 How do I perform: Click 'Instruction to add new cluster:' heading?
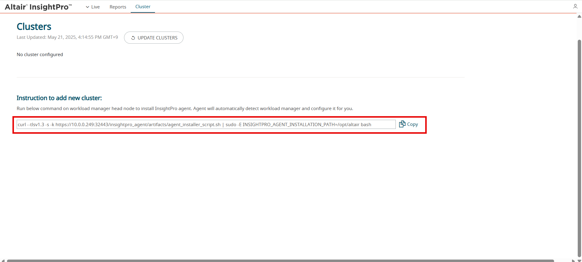click(59, 98)
